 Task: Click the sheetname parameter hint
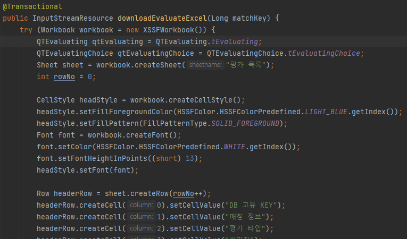[x=205, y=65]
